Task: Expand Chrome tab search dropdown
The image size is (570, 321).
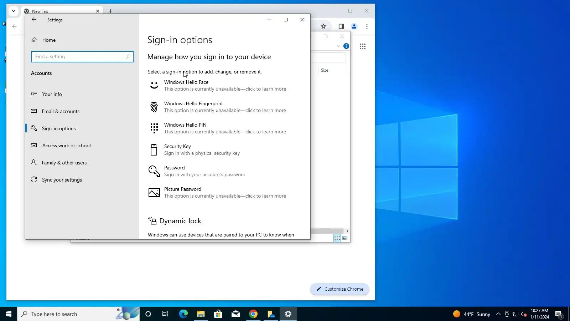Action: point(14,11)
